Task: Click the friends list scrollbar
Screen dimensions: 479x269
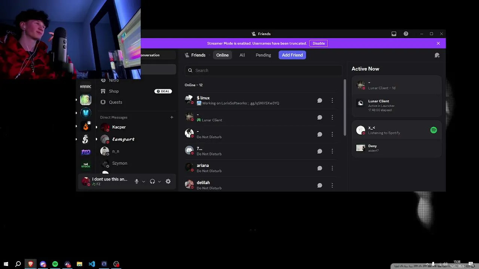Action: pyautogui.click(x=345, y=108)
